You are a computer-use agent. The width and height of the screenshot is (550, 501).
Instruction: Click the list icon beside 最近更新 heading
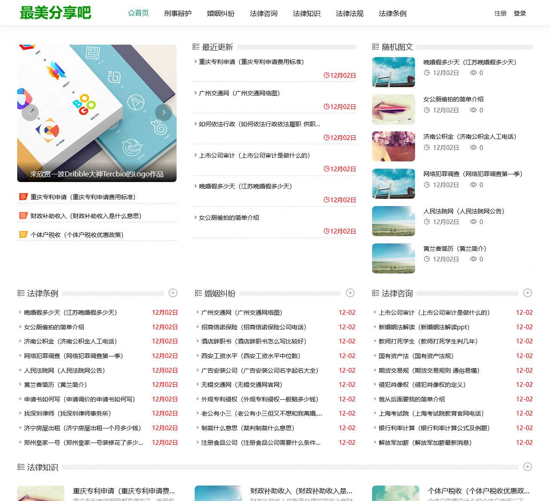(x=196, y=47)
